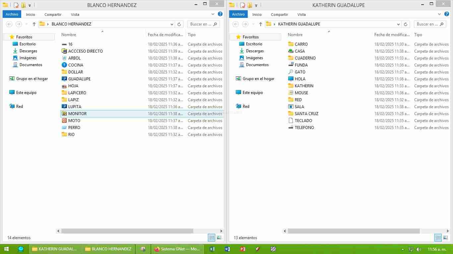The height and width of the screenshot is (254, 453).
Task: Open Inicio tab in BLANCO HERNANDEZ window
Action: click(x=31, y=14)
